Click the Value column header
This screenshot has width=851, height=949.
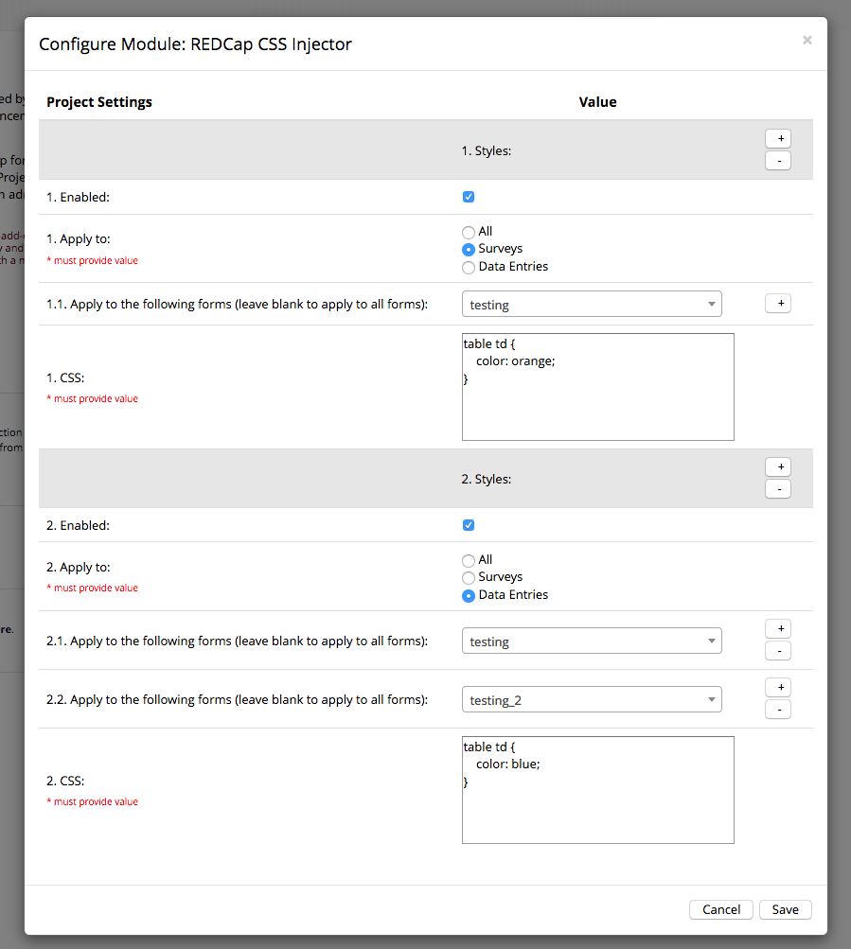point(598,101)
